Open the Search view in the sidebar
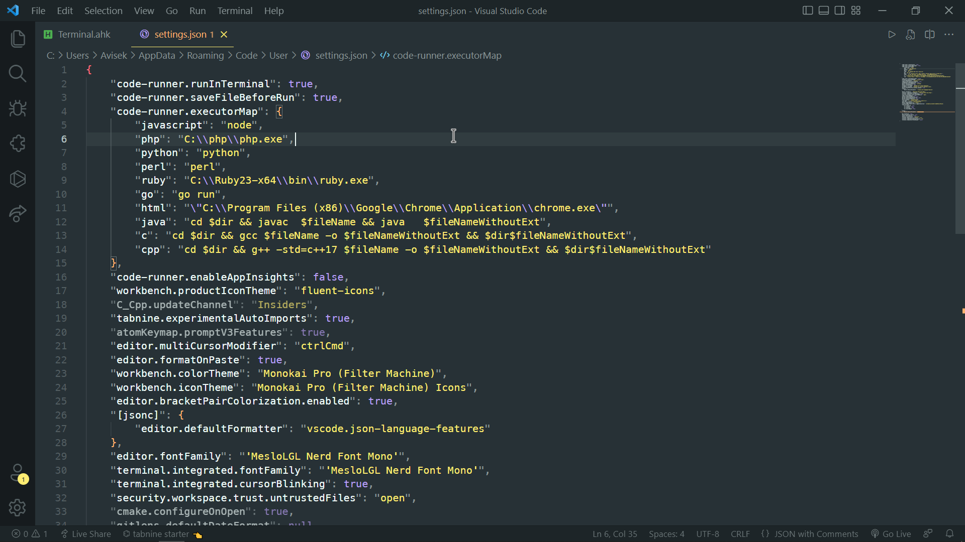Screen dimensions: 965x542 click(18, 73)
